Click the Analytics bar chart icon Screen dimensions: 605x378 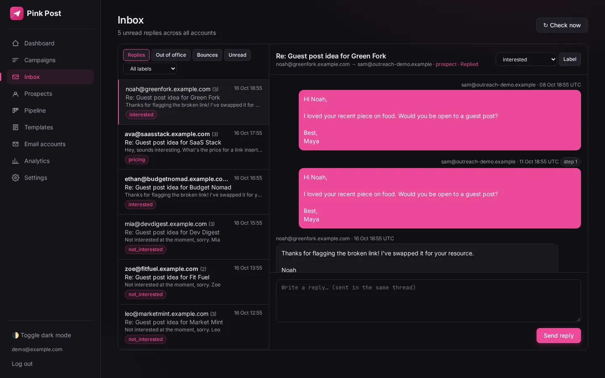(x=16, y=161)
